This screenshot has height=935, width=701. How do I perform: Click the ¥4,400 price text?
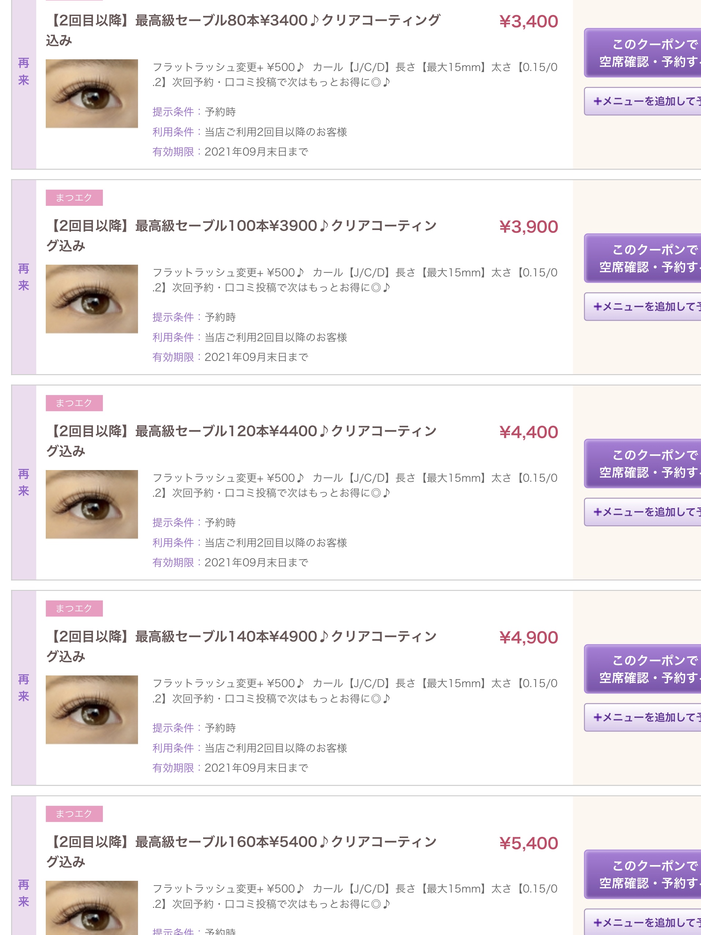tap(529, 432)
